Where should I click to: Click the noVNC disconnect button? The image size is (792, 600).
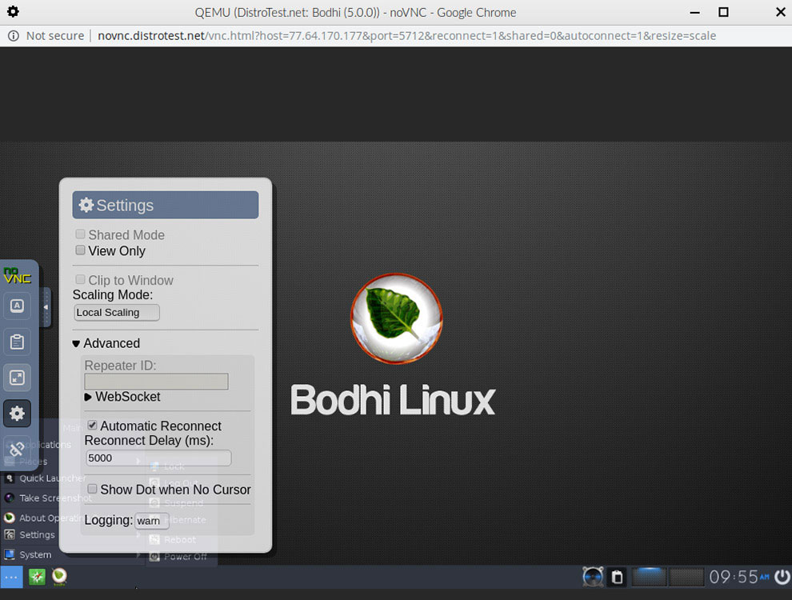[x=17, y=449]
